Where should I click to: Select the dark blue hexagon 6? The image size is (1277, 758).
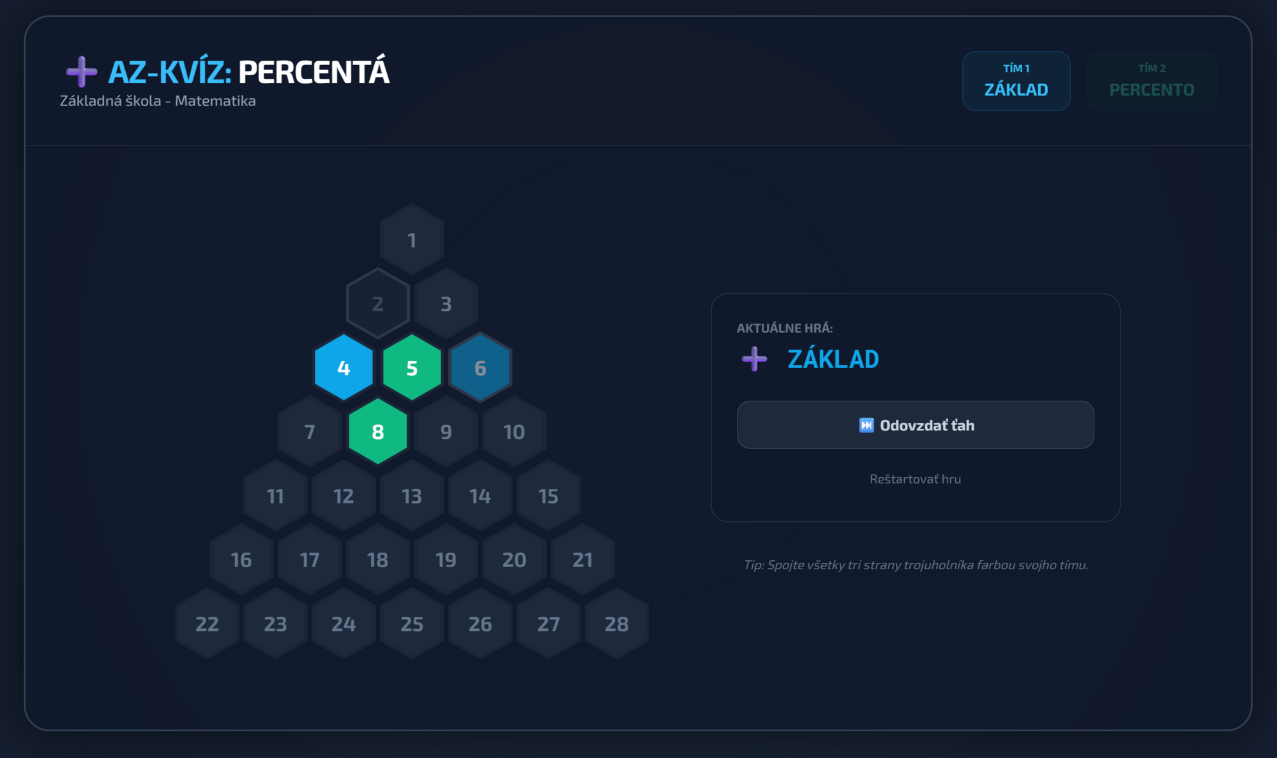(480, 368)
